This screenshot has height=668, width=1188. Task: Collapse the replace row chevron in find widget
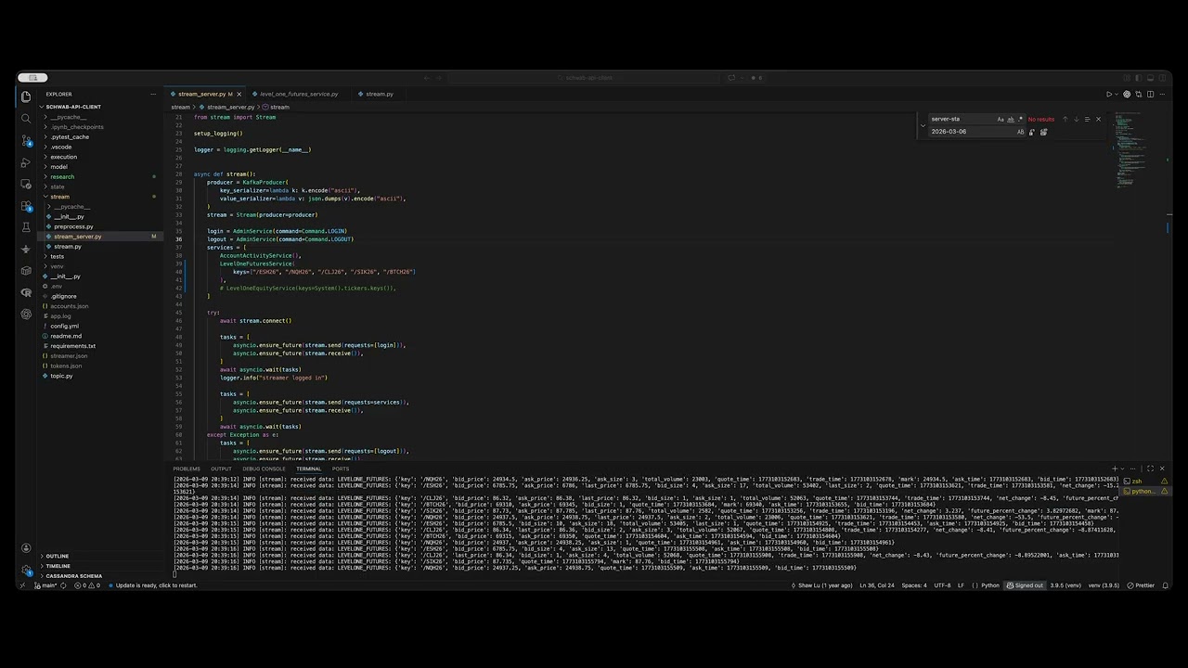(923, 125)
